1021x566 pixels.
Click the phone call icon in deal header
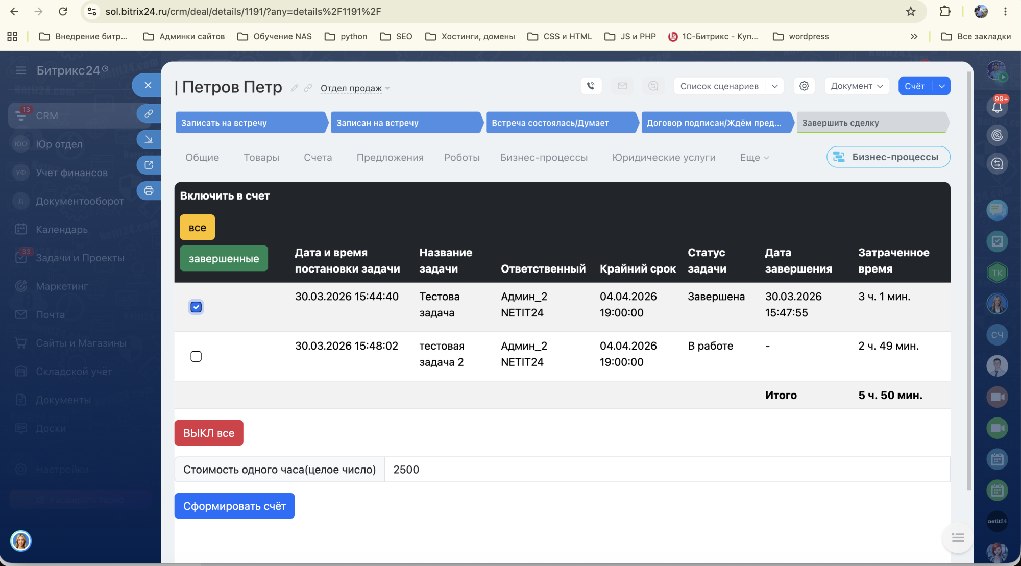pos(591,86)
